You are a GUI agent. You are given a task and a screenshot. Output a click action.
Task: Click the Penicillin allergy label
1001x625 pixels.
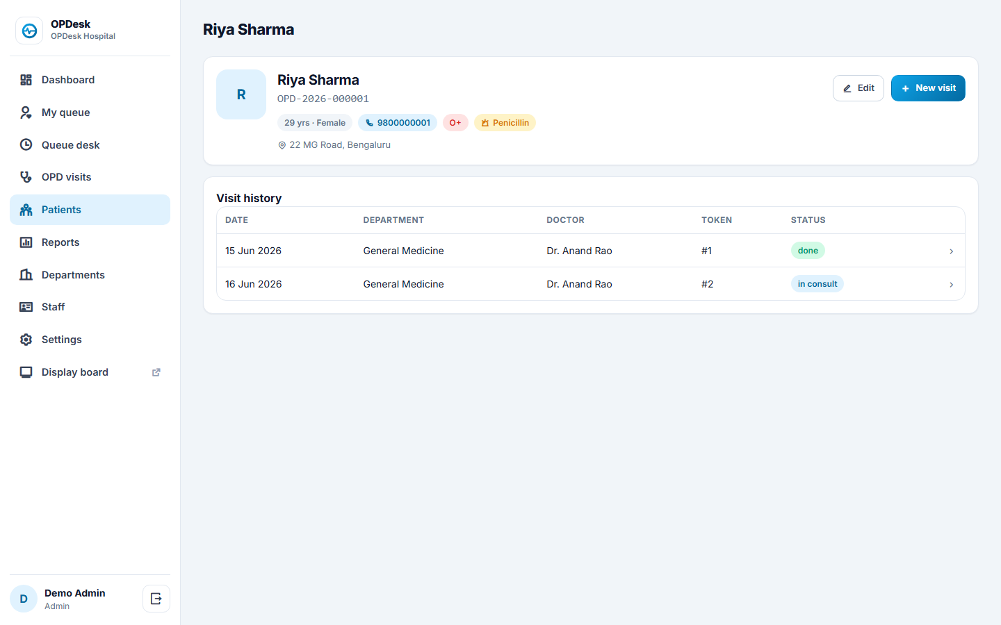point(511,123)
